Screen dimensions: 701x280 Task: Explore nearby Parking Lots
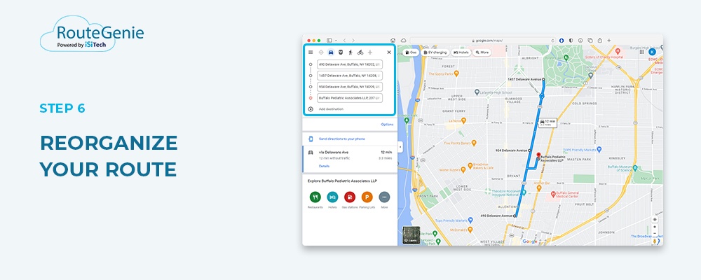(x=367, y=197)
